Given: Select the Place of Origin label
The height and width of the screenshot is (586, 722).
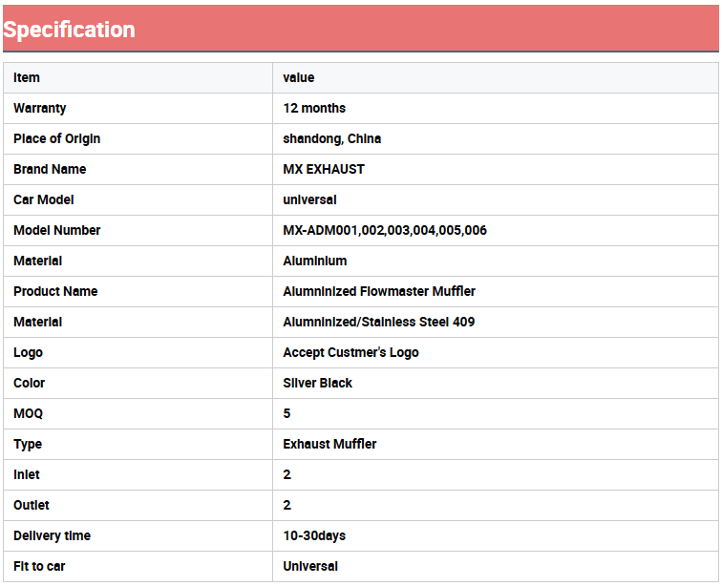Looking at the screenshot, I should [x=56, y=138].
